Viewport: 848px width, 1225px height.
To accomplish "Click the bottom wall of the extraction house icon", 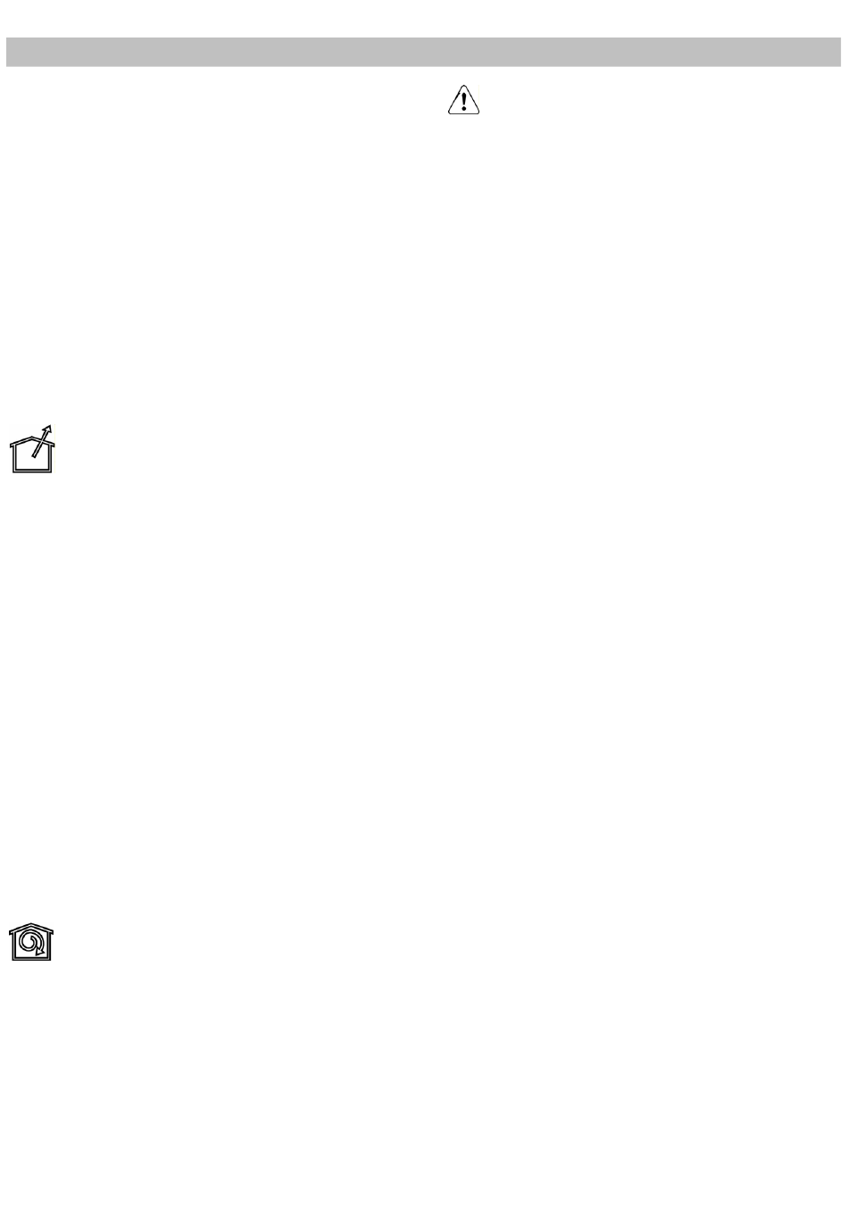I will (x=32, y=470).
